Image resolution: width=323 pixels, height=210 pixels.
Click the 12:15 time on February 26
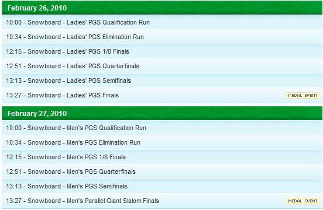pos(13,51)
